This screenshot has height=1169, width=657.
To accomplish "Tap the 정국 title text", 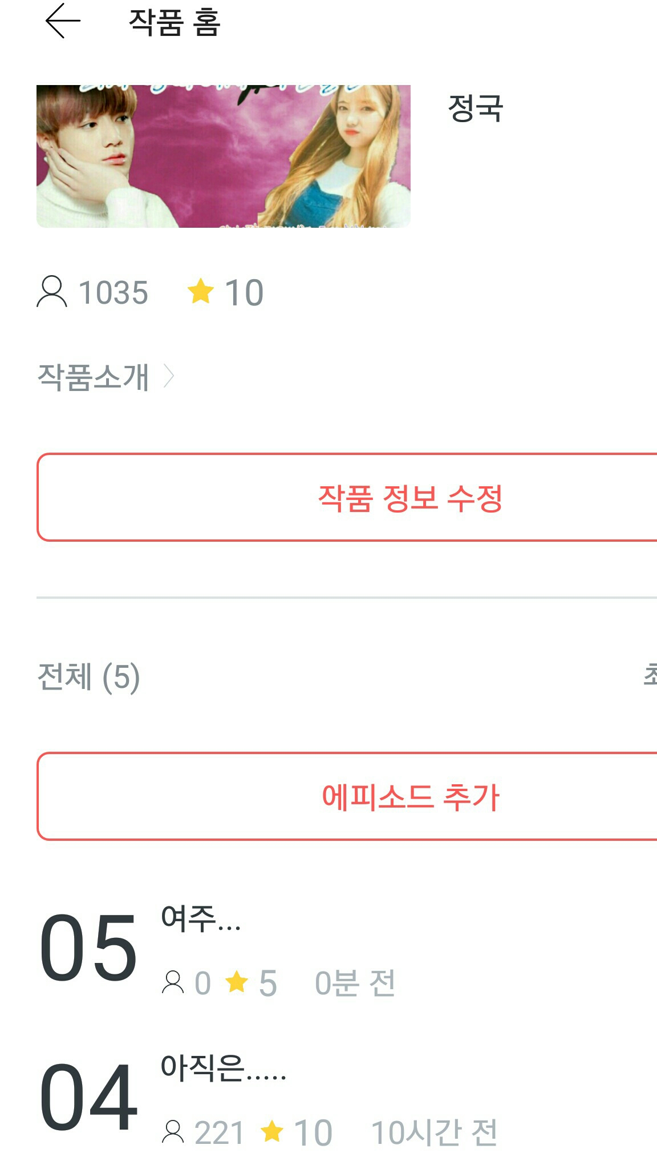I will [x=475, y=108].
